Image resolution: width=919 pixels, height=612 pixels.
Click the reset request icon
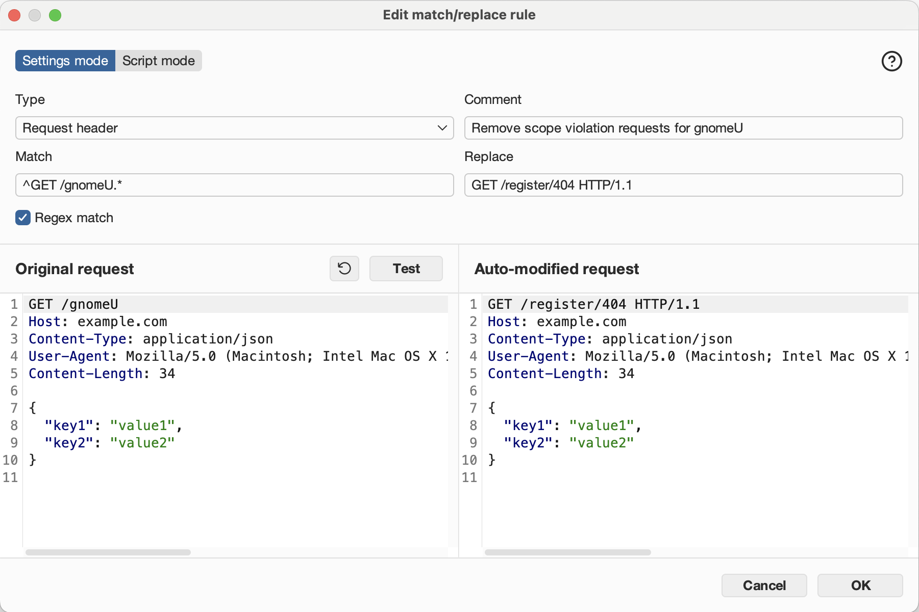coord(344,269)
